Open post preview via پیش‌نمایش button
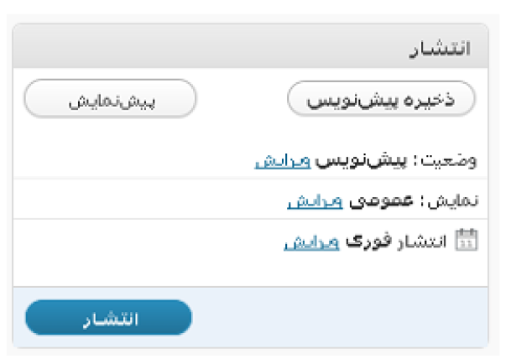 pyautogui.click(x=110, y=98)
